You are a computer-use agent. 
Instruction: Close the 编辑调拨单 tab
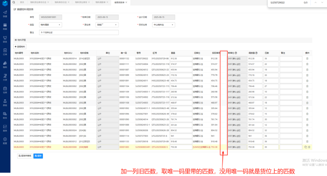[126, 2]
